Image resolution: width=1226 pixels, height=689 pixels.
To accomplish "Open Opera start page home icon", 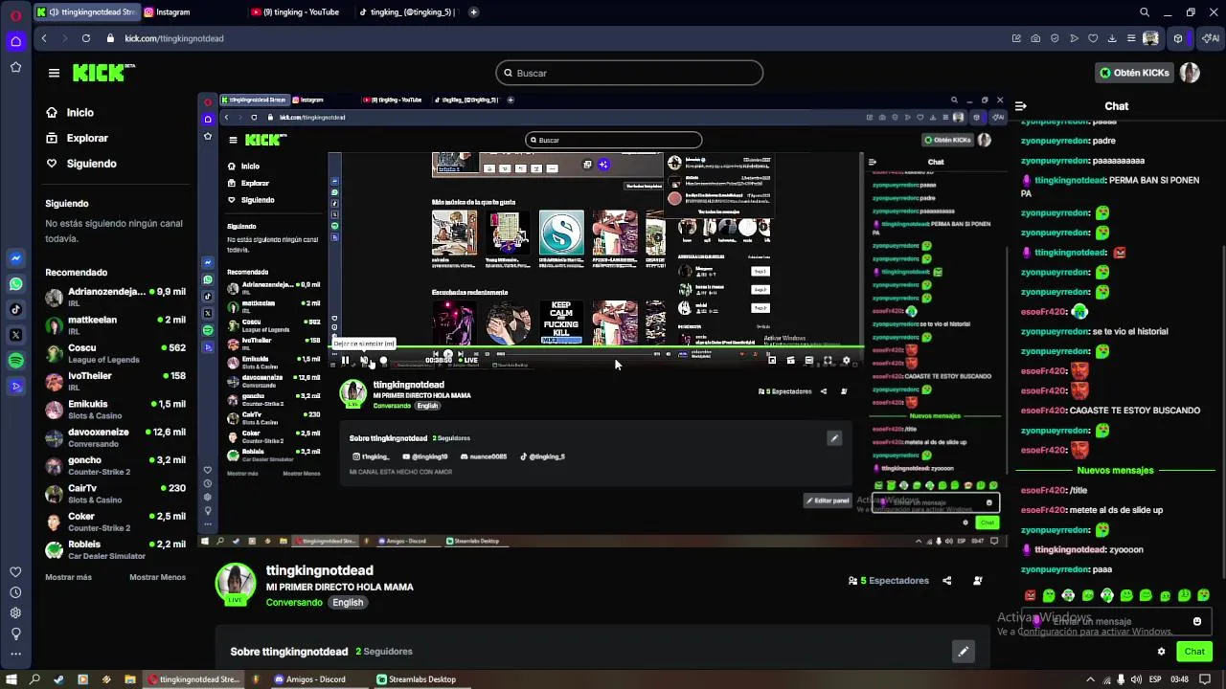I will point(15,41).
